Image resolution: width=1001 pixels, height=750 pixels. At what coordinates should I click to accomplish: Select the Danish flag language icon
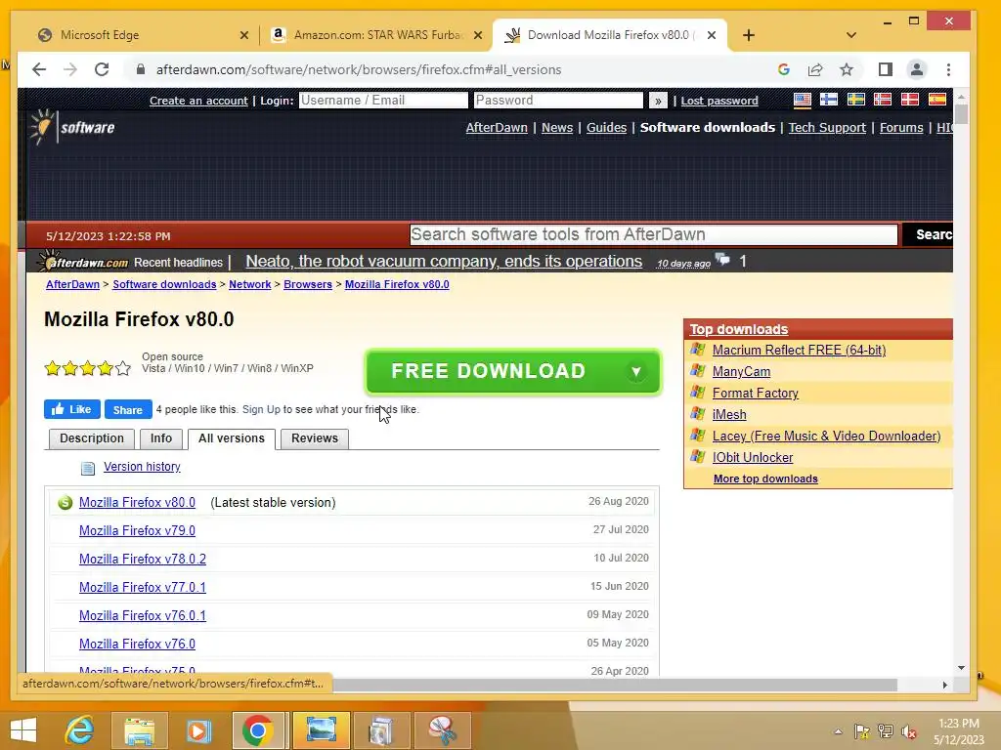tap(910, 100)
